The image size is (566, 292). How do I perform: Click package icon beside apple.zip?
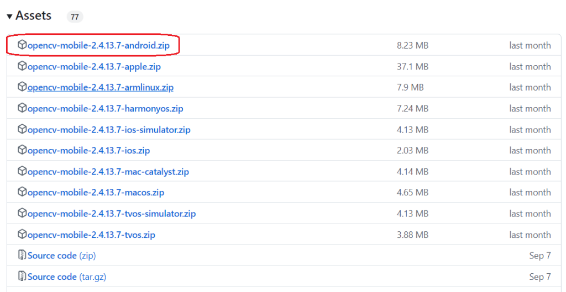(x=22, y=66)
